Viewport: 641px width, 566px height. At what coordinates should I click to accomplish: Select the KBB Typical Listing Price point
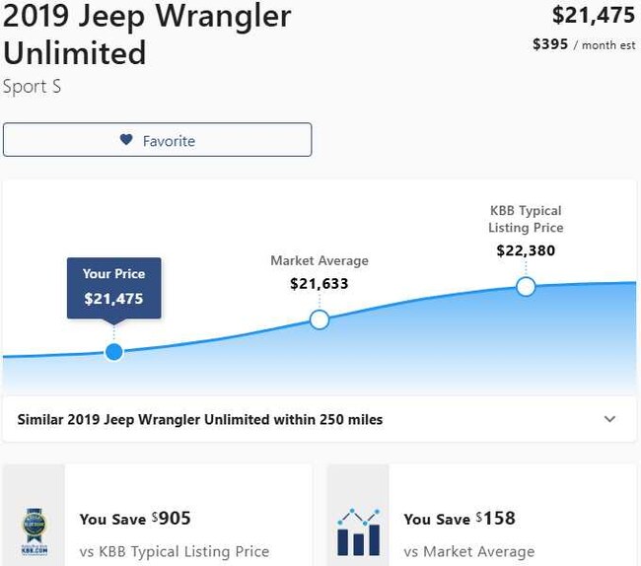tap(526, 287)
